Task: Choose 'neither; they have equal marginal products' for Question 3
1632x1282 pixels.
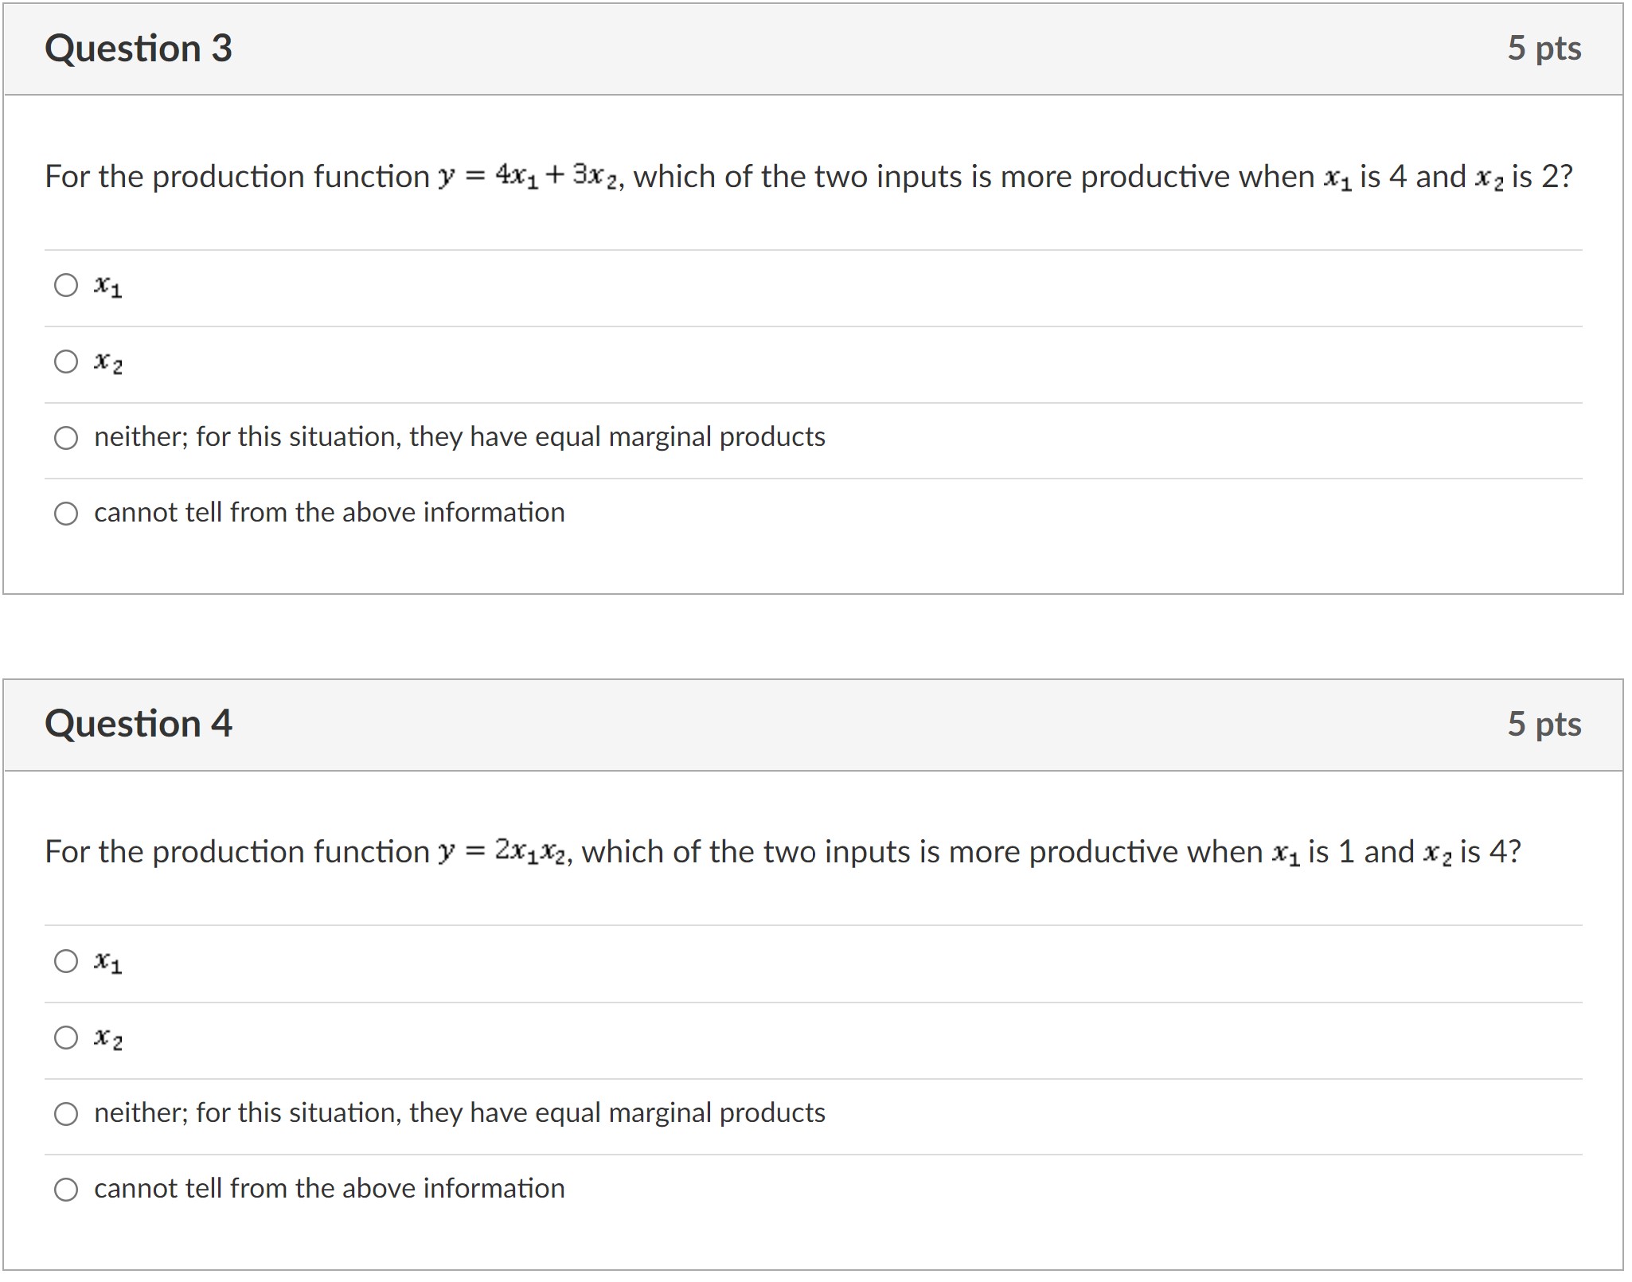Action: (64, 437)
